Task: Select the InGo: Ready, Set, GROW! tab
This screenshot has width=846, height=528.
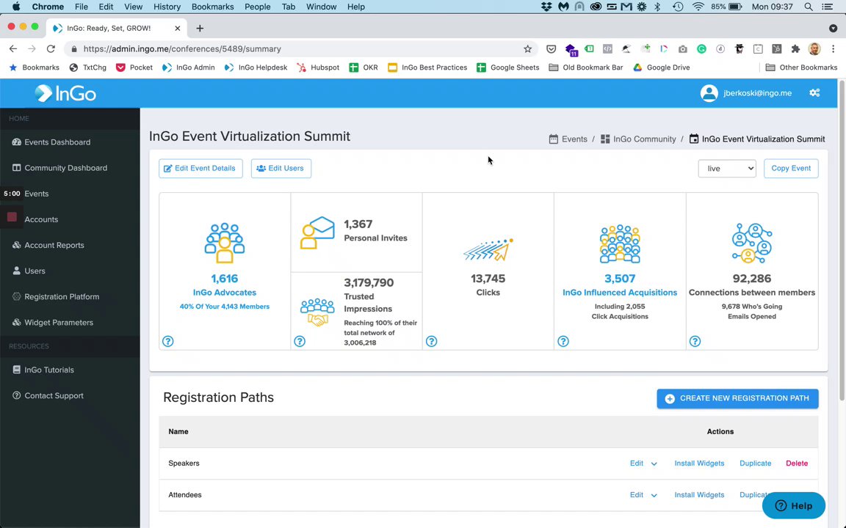Action: click(x=117, y=28)
